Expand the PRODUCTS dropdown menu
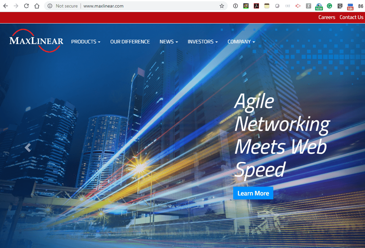The image size is (365, 248). click(85, 42)
